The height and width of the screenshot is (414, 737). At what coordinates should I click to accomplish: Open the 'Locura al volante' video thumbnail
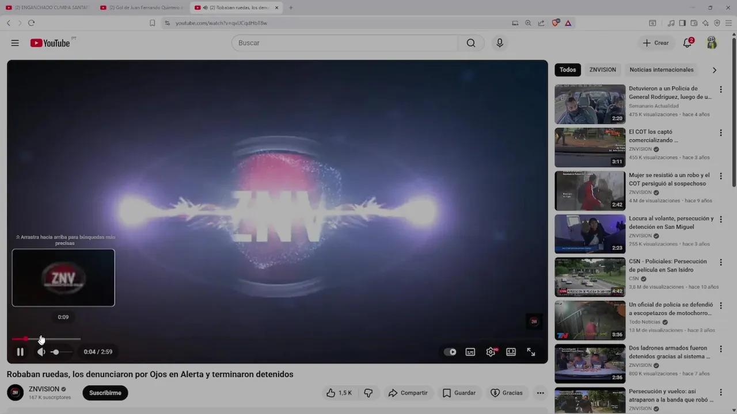point(590,234)
